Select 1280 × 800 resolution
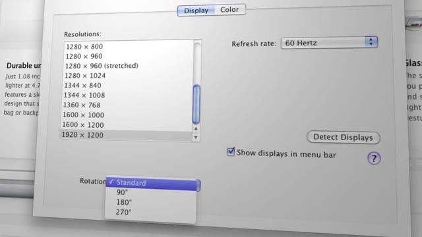This screenshot has width=422, height=237. click(x=129, y=47)
